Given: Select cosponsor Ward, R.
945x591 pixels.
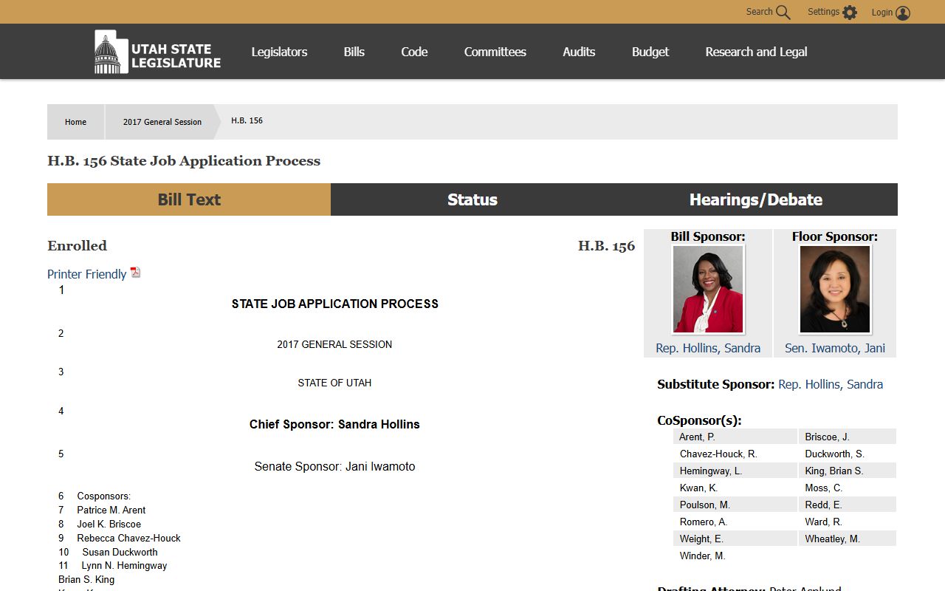Looking at the screenshot, I should pyautogui.click(x=823, y=522).
